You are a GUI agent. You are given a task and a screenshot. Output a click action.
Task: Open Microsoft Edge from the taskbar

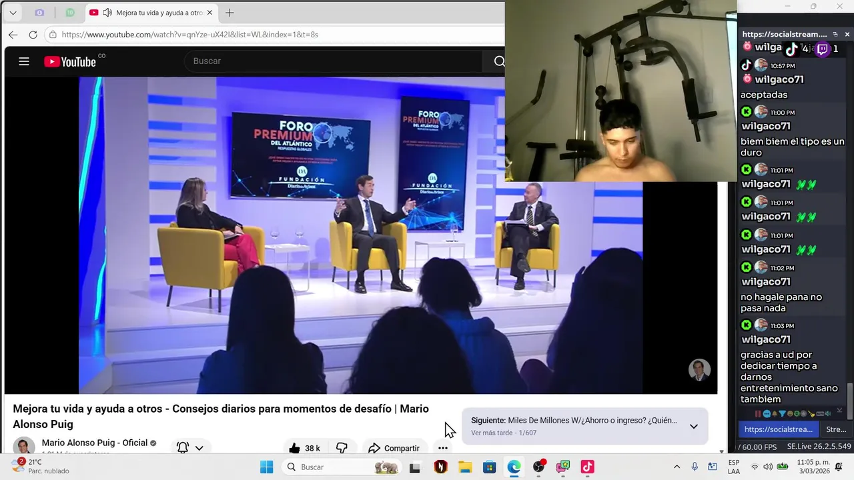point(514,467)
